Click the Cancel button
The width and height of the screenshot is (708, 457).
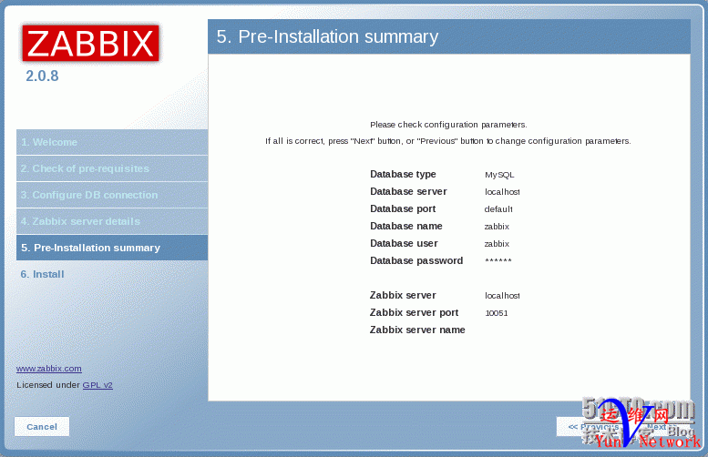coord(42,427)
